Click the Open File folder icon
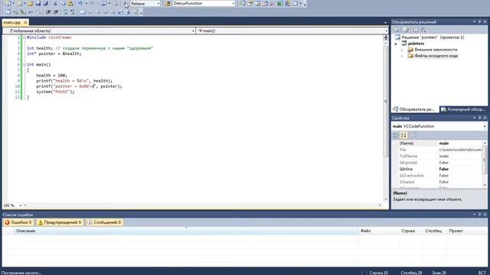 click(x=31, y=3)
